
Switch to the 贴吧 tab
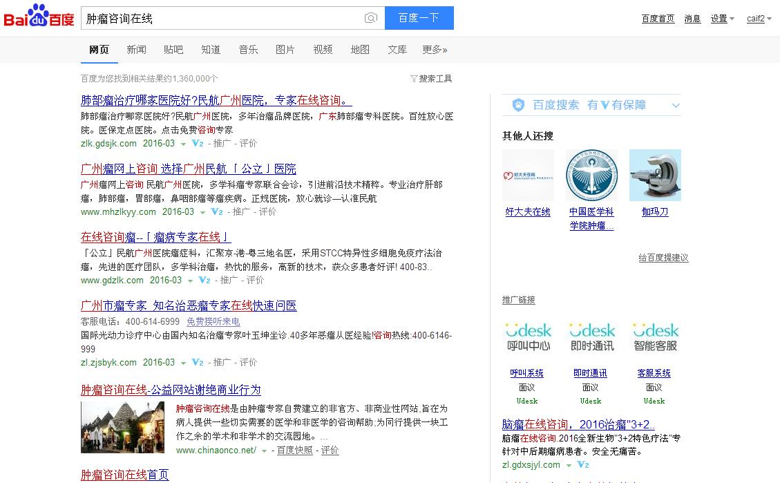click(173, 49)
